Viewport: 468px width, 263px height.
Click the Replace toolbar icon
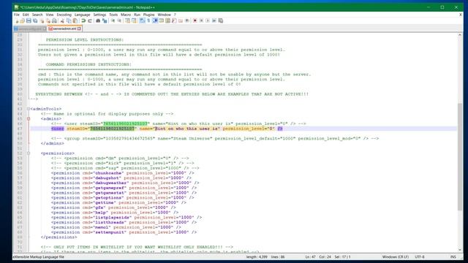(x=105, y=21)
